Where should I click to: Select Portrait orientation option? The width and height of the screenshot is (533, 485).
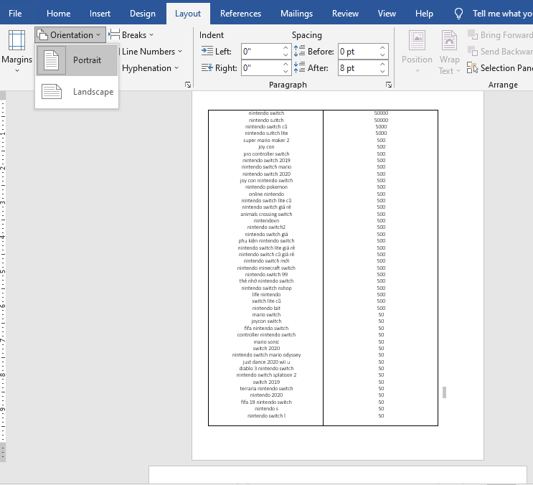pyautogui.click(x=77, y=60)
